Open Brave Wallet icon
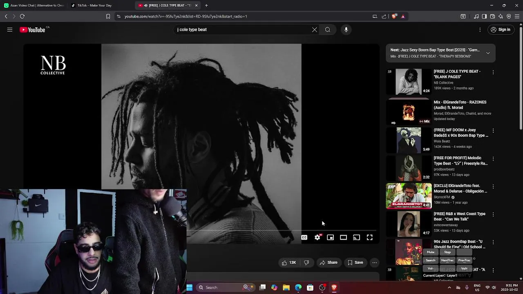The width and height of the screenshot is (523, 294). [x=492, y=16]
